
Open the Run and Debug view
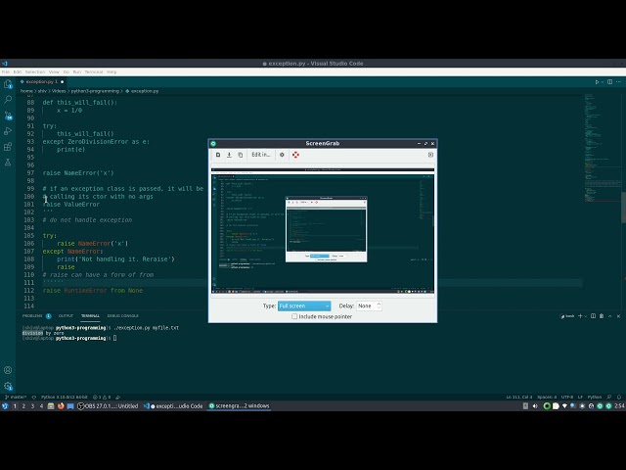(8, 131)
